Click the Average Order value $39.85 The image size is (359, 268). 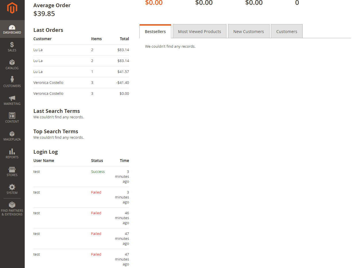[x=44, y=14]
